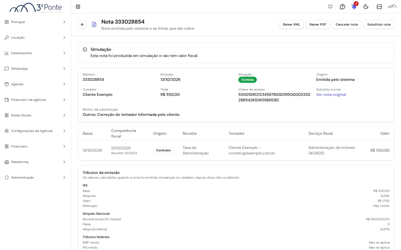Follow the Ver nota original link
Screen dimensions: 401x250
(x=331, y=94)
